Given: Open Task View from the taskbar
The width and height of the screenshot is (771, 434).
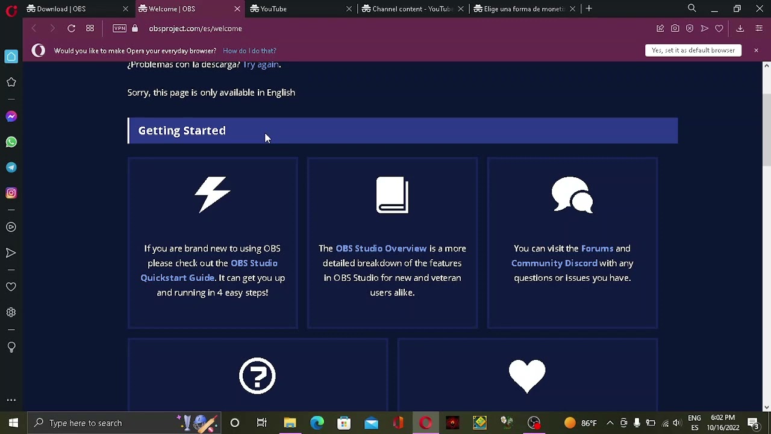Looking at the screenshot, I should [262, 423].
